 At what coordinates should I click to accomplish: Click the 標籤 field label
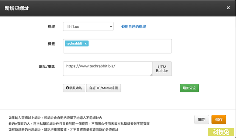51,44
